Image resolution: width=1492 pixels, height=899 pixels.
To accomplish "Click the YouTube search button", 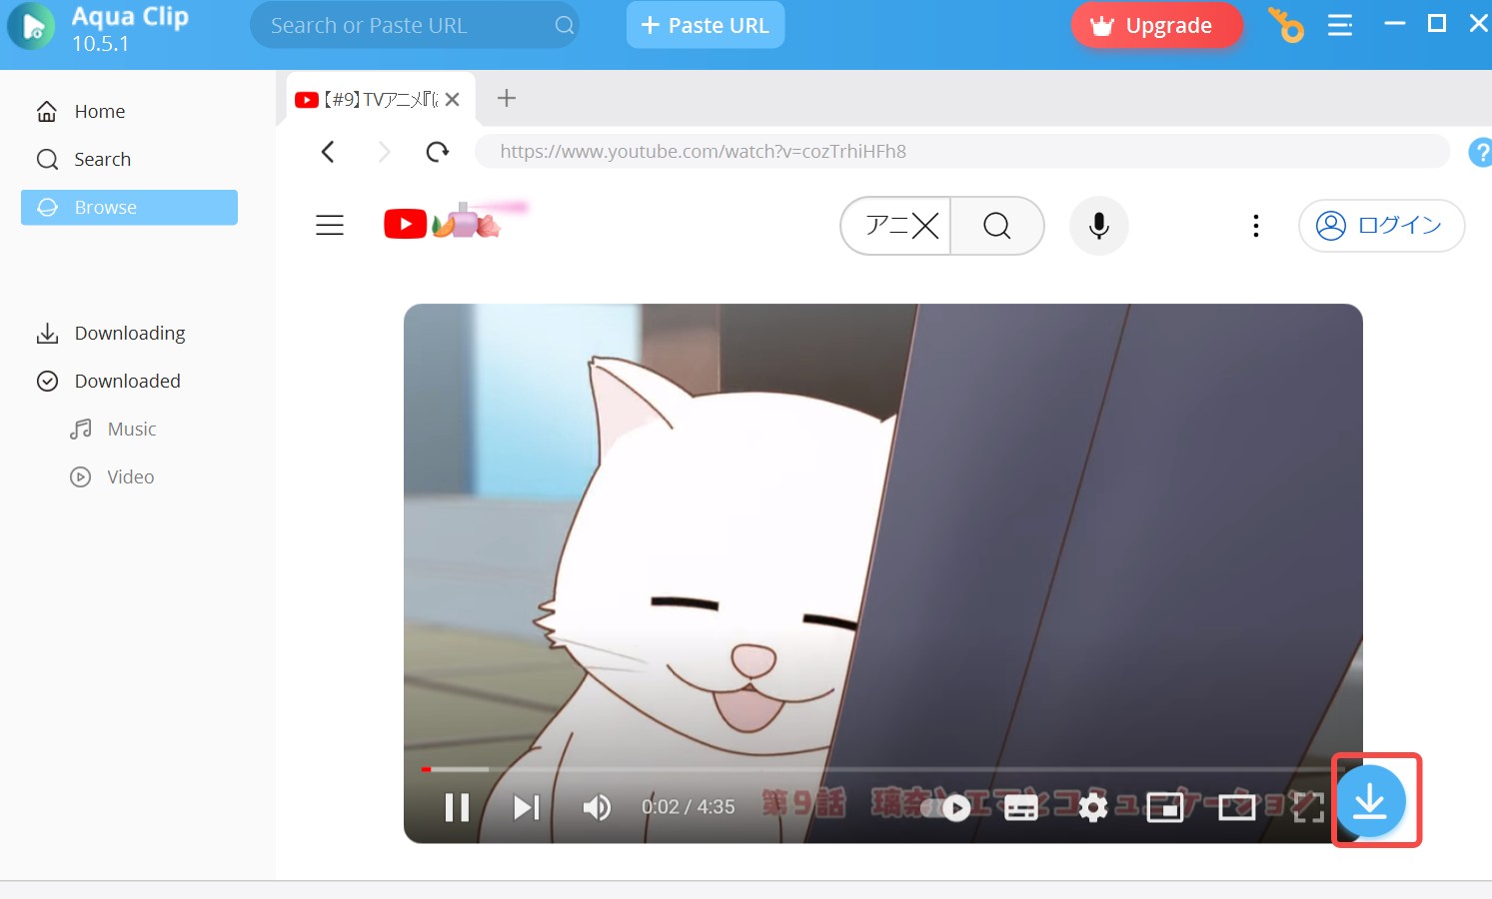I will [x=997, y=226].
